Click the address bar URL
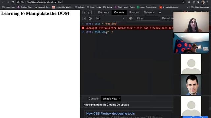211x118 pixels. pyautogui.click(x=45, y=2)
